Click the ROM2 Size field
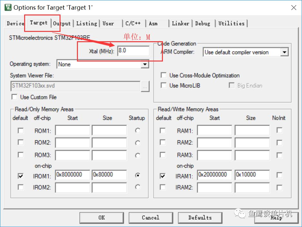This screenshot has width=302, height=227. [x=109, y=143]
